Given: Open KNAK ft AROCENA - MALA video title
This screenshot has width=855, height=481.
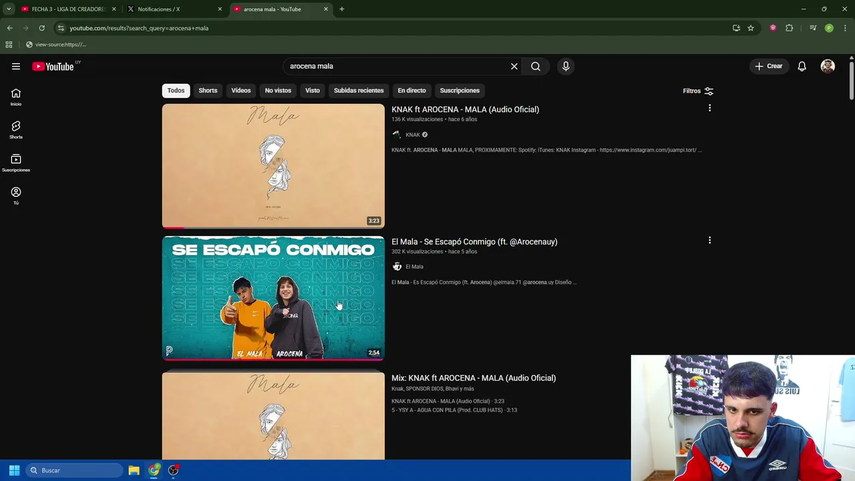Looking at the screenshot, I should point(465,109).
